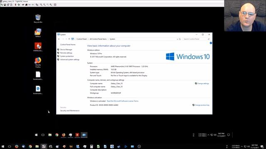Open remote desktop Start button
Screen dimensions: 266x149
tap(36, 135)
